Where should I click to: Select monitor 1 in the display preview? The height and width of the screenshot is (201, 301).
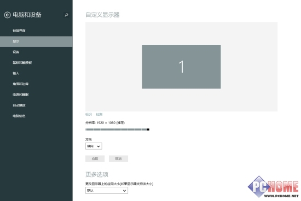(x=181, y=67)
